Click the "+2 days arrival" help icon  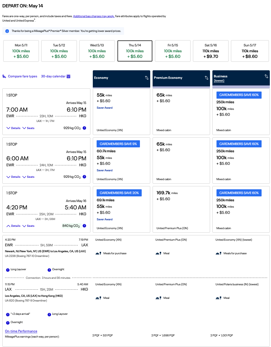click(x=8, y=314)
